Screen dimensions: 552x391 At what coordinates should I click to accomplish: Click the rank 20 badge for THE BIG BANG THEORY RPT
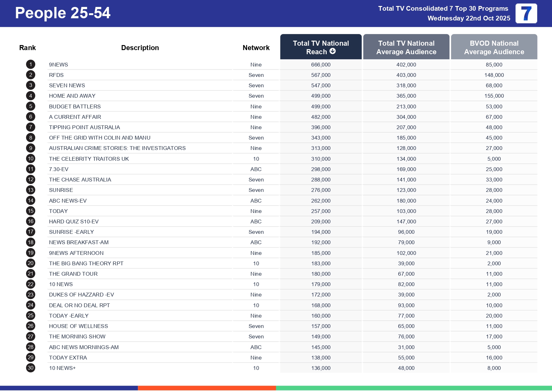pos(30,263)
